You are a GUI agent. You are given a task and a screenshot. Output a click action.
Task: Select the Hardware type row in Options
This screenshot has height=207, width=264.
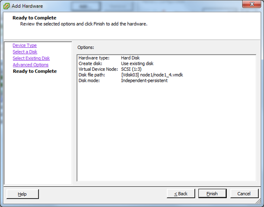[x=94, y=58]
